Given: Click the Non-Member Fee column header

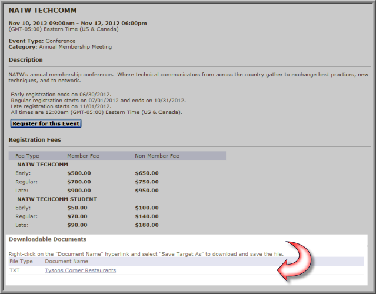Looking at the screenshot, I should click(157, 156).
